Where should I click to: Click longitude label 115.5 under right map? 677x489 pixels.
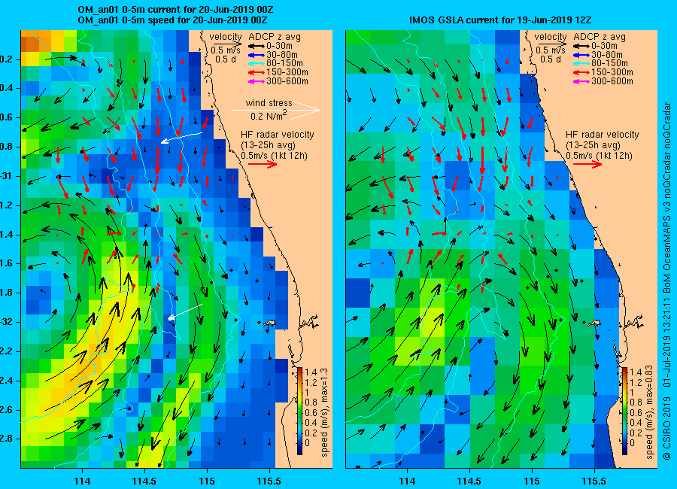click(x=594, y=481)
